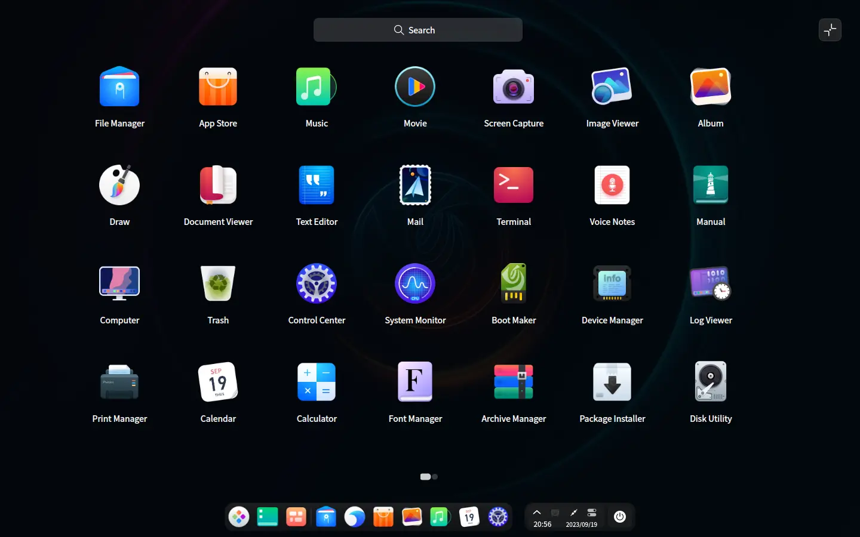This screenshot has height=537, width=860.
Task: Open the browser from the dock
Action: (x=354, y=517)
